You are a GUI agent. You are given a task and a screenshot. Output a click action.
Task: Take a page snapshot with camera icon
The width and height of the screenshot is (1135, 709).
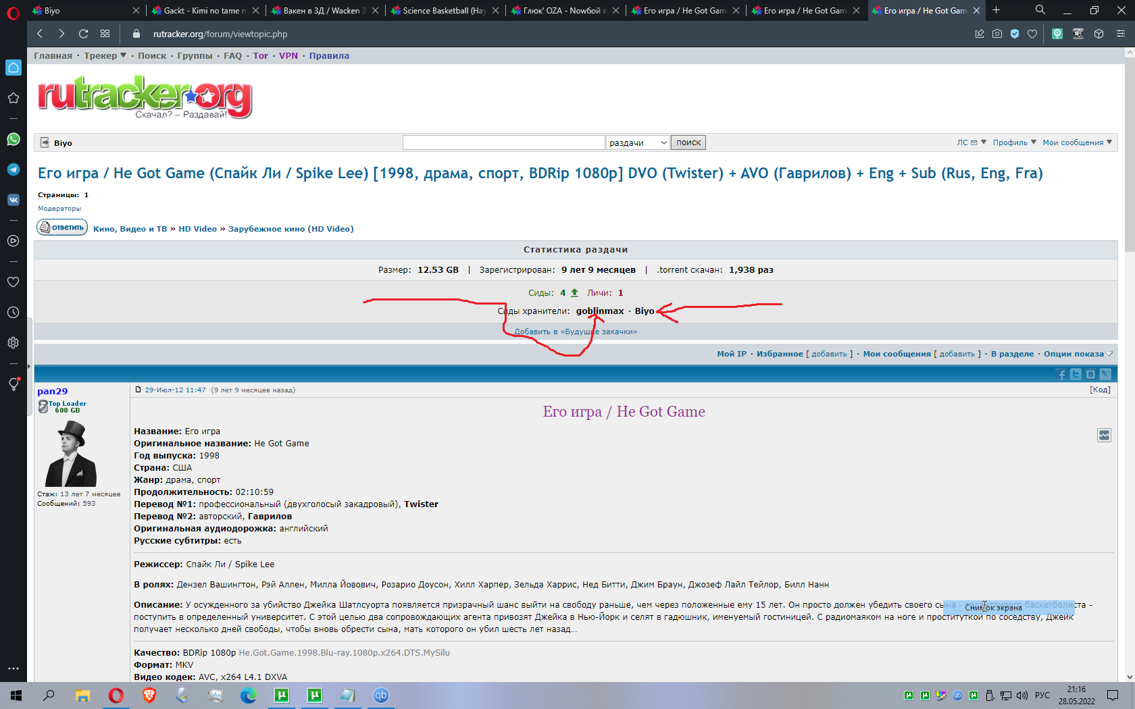pyautogui.click(x=997, y=34)
